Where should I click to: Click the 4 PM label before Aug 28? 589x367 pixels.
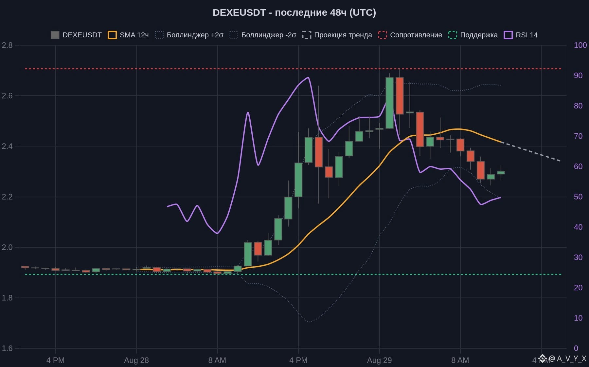pyautogui.click(x=55, y=360)
